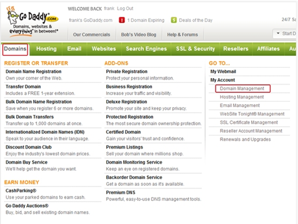This screenshot has height=224, width=298.
Task: Expand the Start dropdown arrow
Action: (x=278, y=33)
